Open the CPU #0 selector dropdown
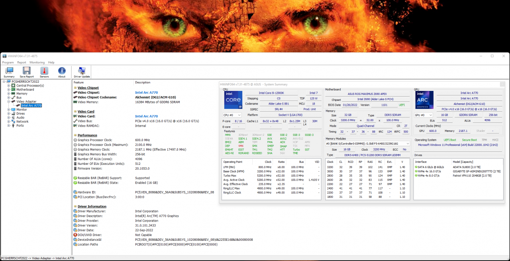 click(x=233, y=115)
